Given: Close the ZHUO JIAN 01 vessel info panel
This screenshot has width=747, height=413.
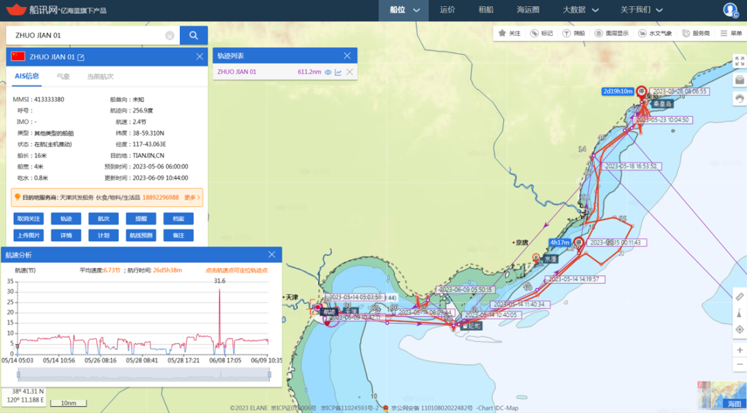Looking at the screenshot, I should (x=200, y=57).
